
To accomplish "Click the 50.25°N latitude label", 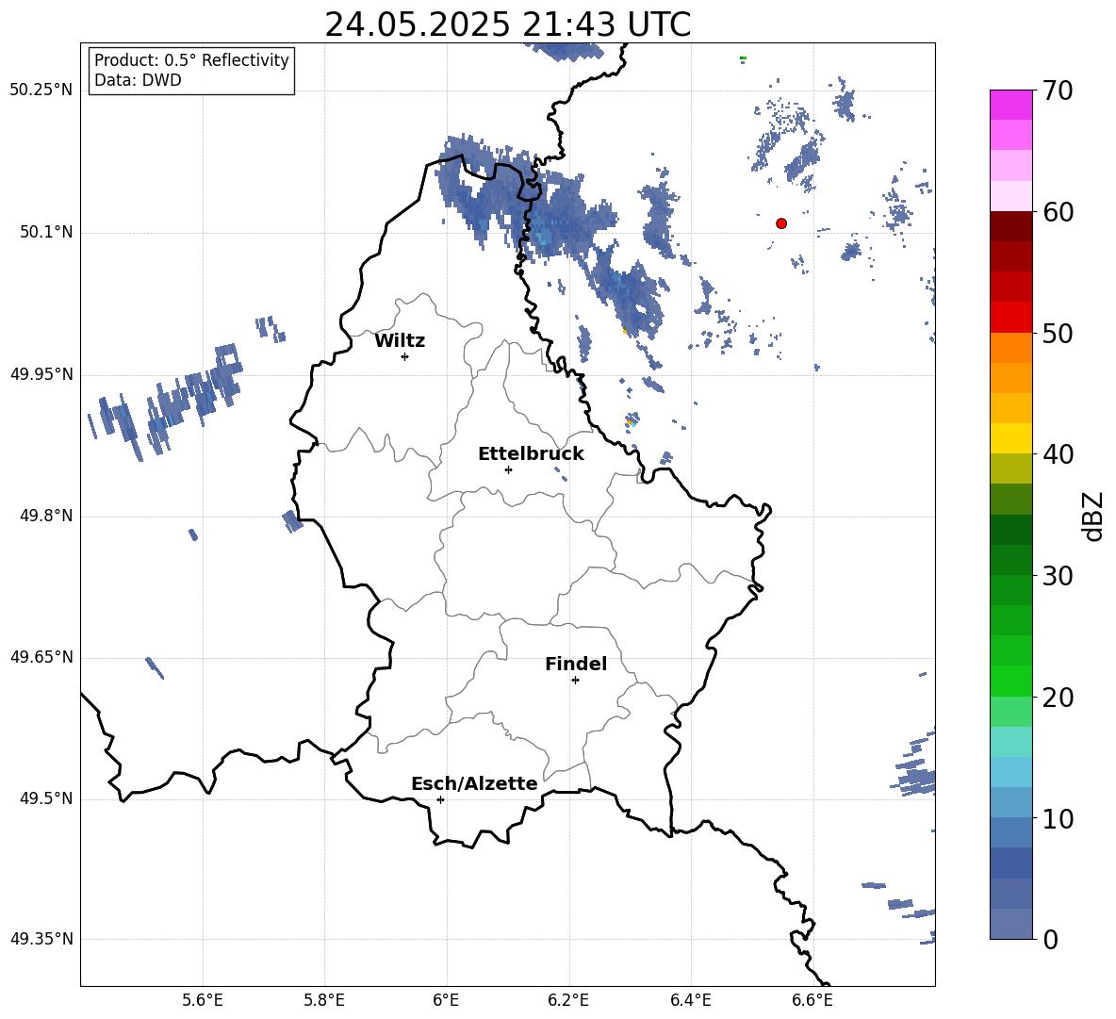I will click(41, 90).
